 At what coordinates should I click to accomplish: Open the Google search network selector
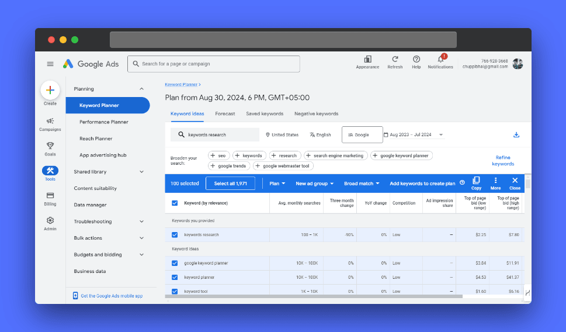coord(362,135)
